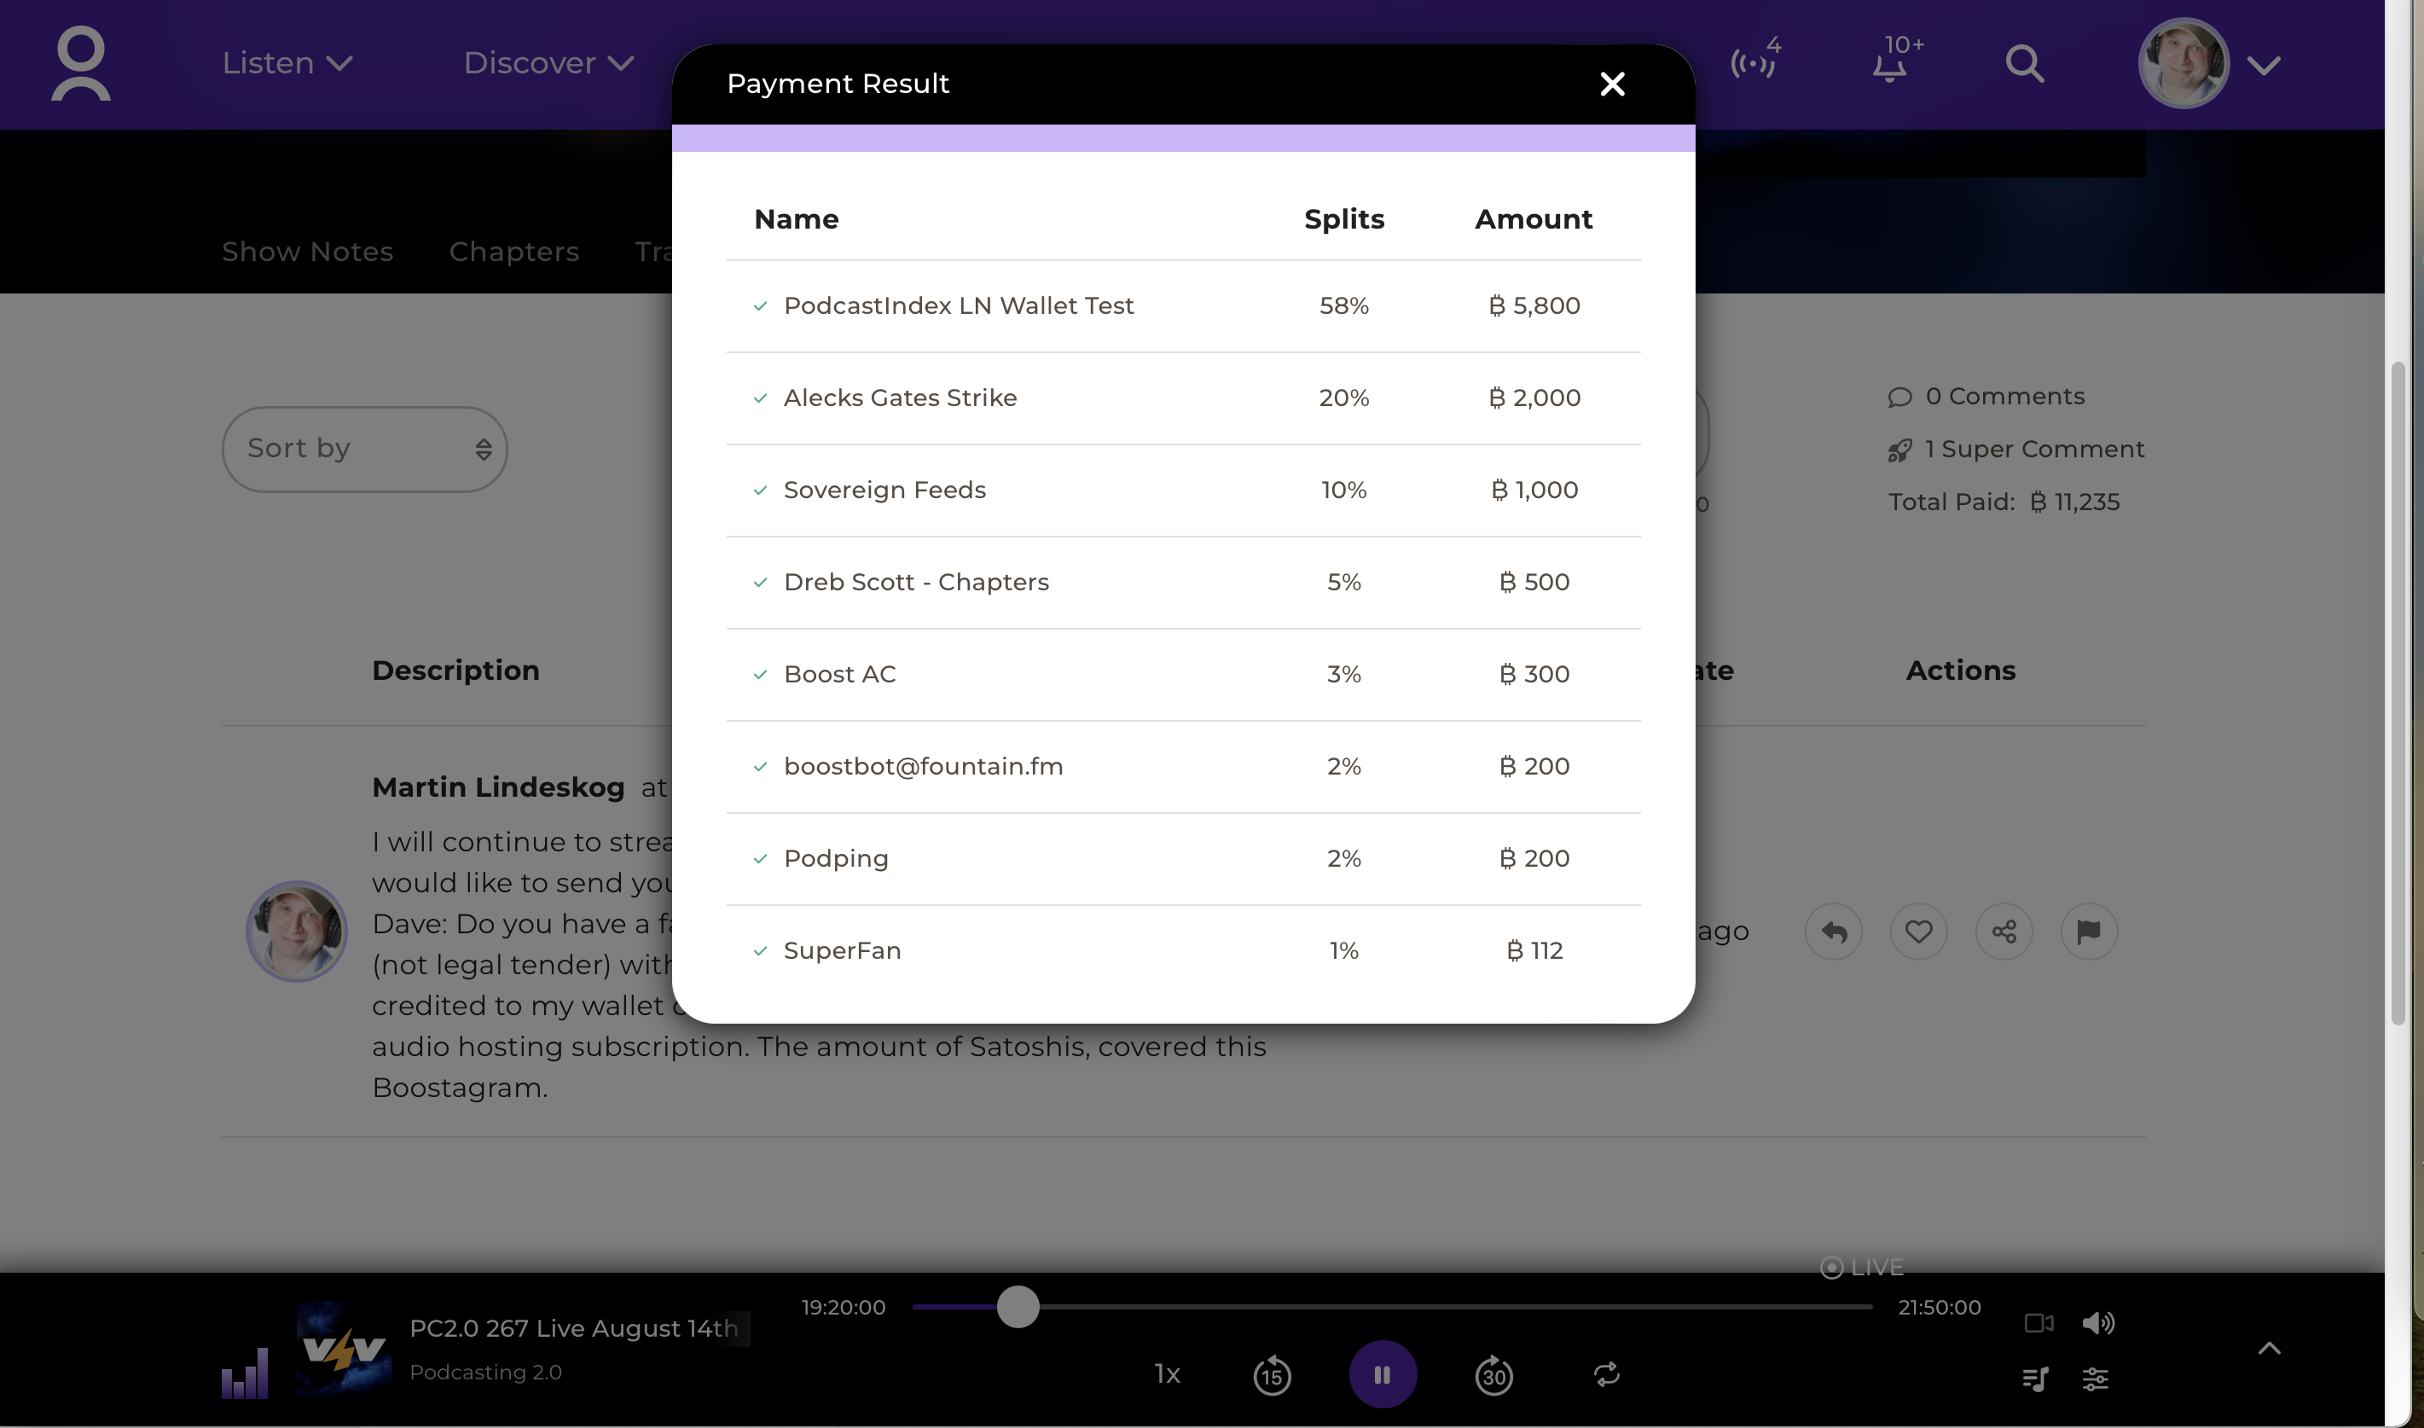Image resolution: width=2424 pixels, height=1428 pixels.
Task: Click the Name column header
Action: coord(797,219)
